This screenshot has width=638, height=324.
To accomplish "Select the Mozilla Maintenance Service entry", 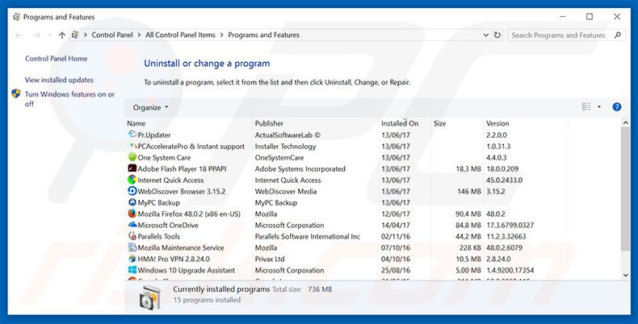I will pos(181,247).
